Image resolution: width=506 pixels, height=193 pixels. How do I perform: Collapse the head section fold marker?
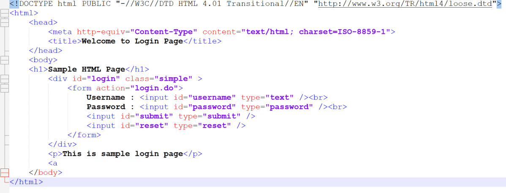tap(5, 23)
